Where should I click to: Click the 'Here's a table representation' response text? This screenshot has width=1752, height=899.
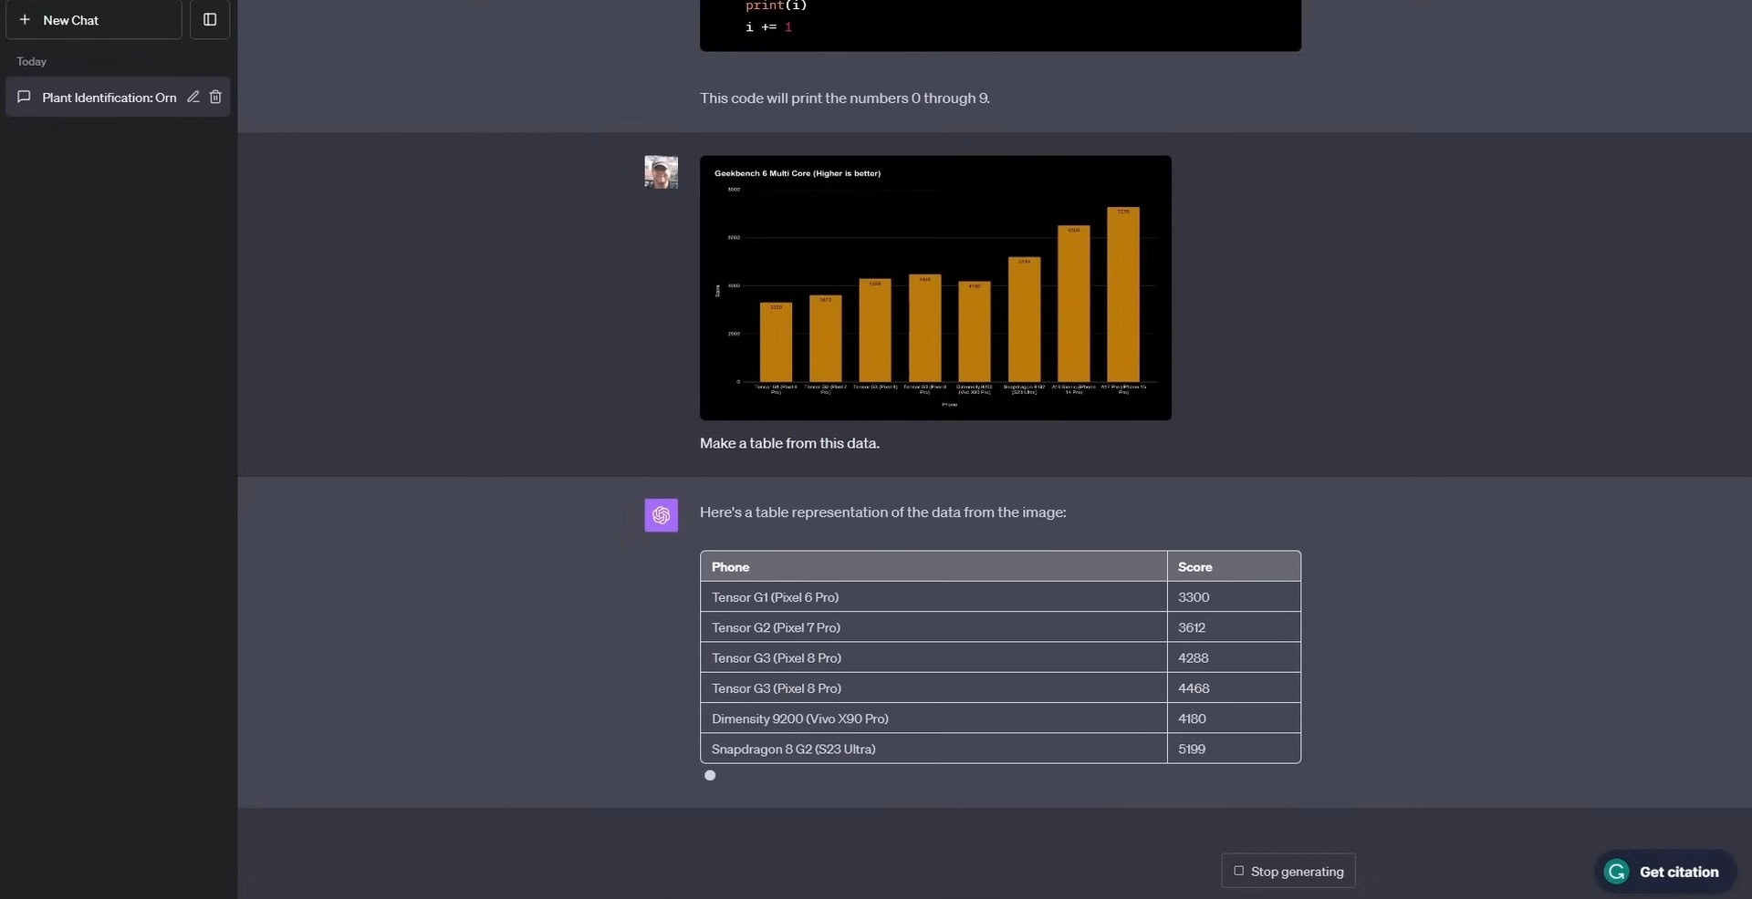click(882, 512)
